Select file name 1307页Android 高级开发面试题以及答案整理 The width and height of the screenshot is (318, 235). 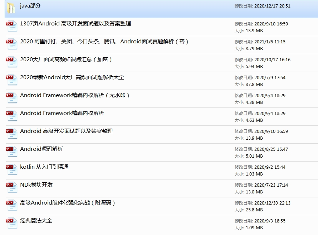tap(75, 24)
